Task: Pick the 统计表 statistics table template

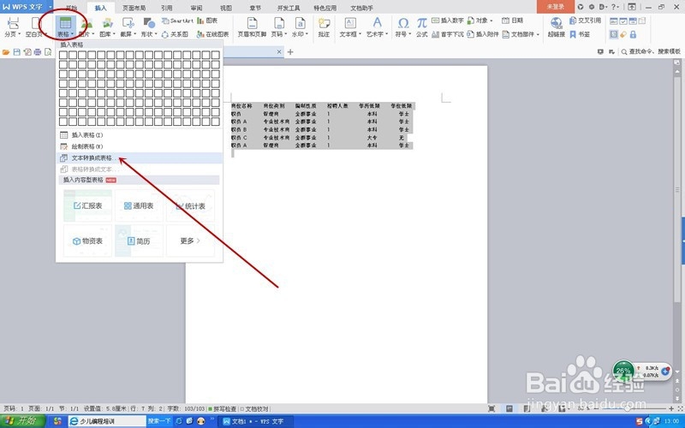Action: coord(190,205)
